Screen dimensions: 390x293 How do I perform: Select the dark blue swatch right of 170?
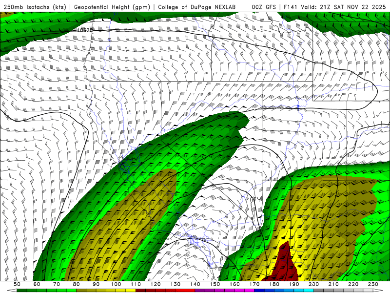pyautogui.click(x=259, y=290)
